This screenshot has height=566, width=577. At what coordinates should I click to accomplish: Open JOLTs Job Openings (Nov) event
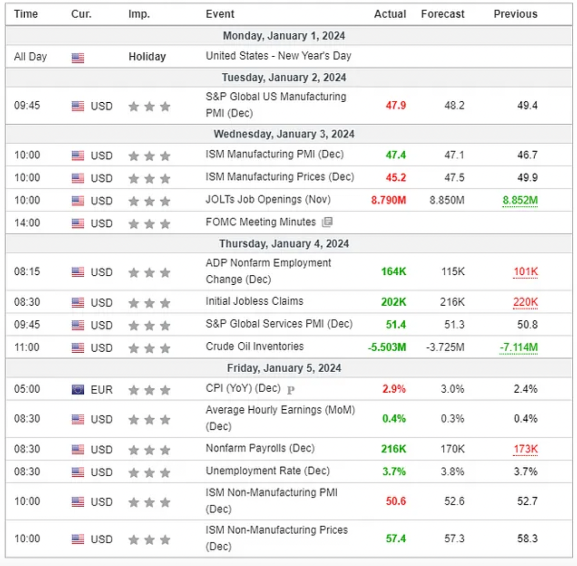(x=268, y=200)
